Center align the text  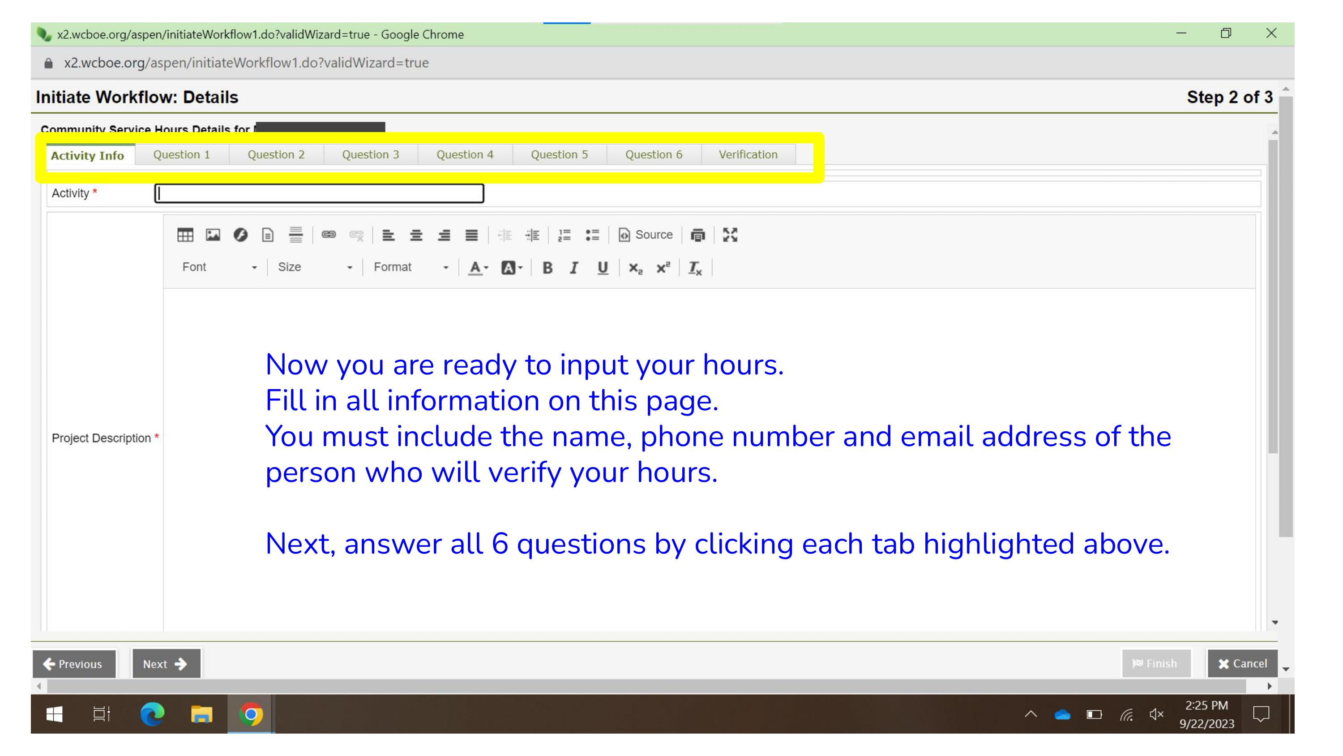point(416,235)
